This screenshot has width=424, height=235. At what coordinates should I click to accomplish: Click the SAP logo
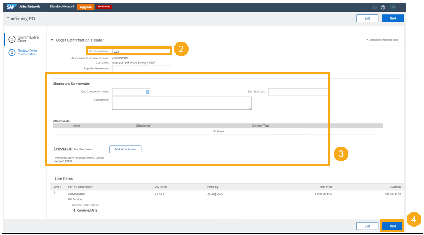11,7
